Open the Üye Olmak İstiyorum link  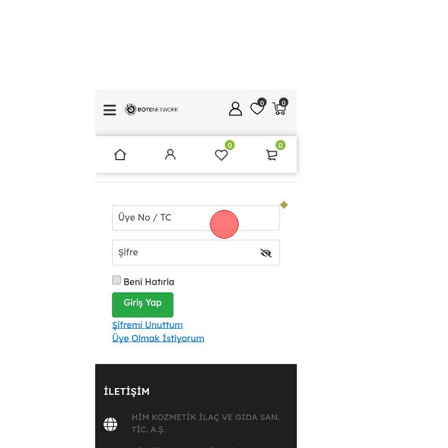(158, 338)
